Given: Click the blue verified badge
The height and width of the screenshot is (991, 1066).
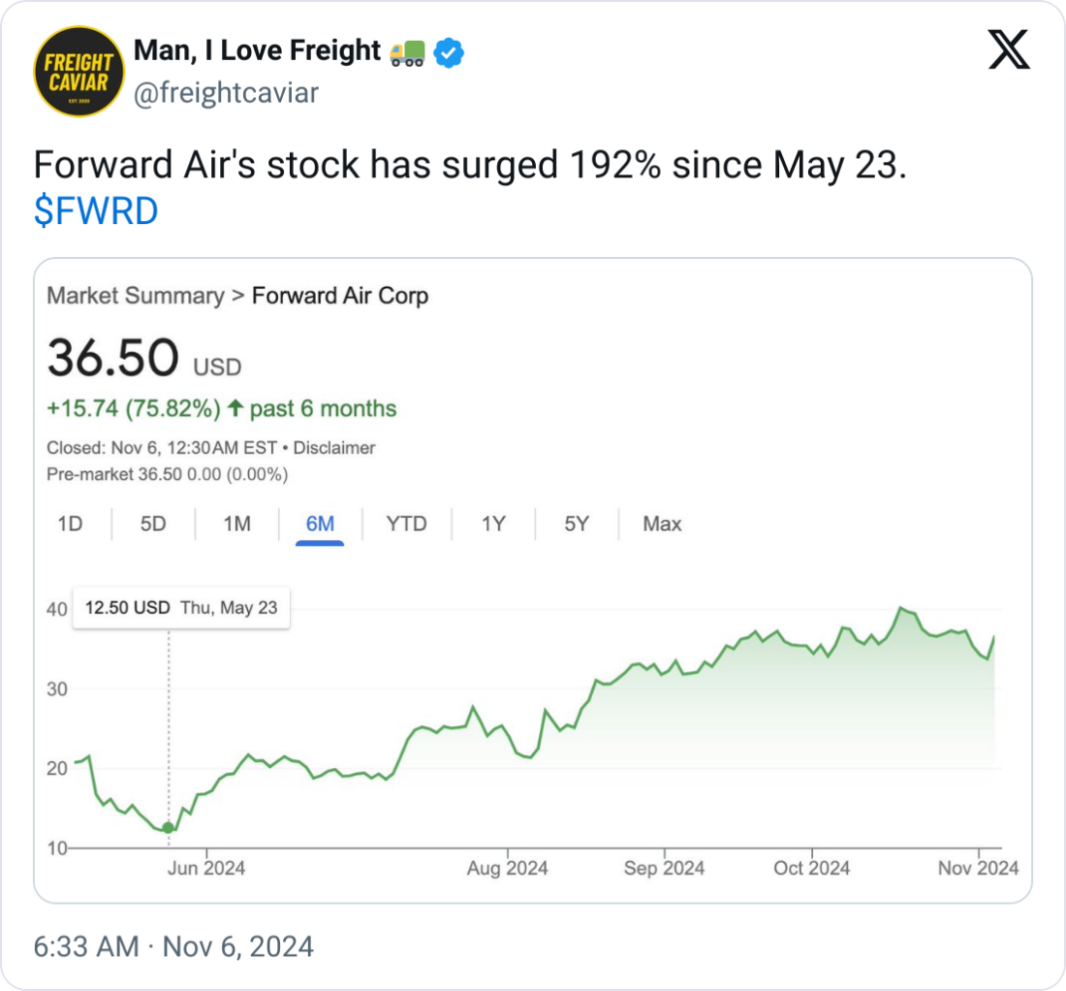Looking at the screenshot, I should [x=448, y=53].
